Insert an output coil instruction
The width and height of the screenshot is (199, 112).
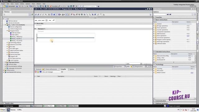43,20
